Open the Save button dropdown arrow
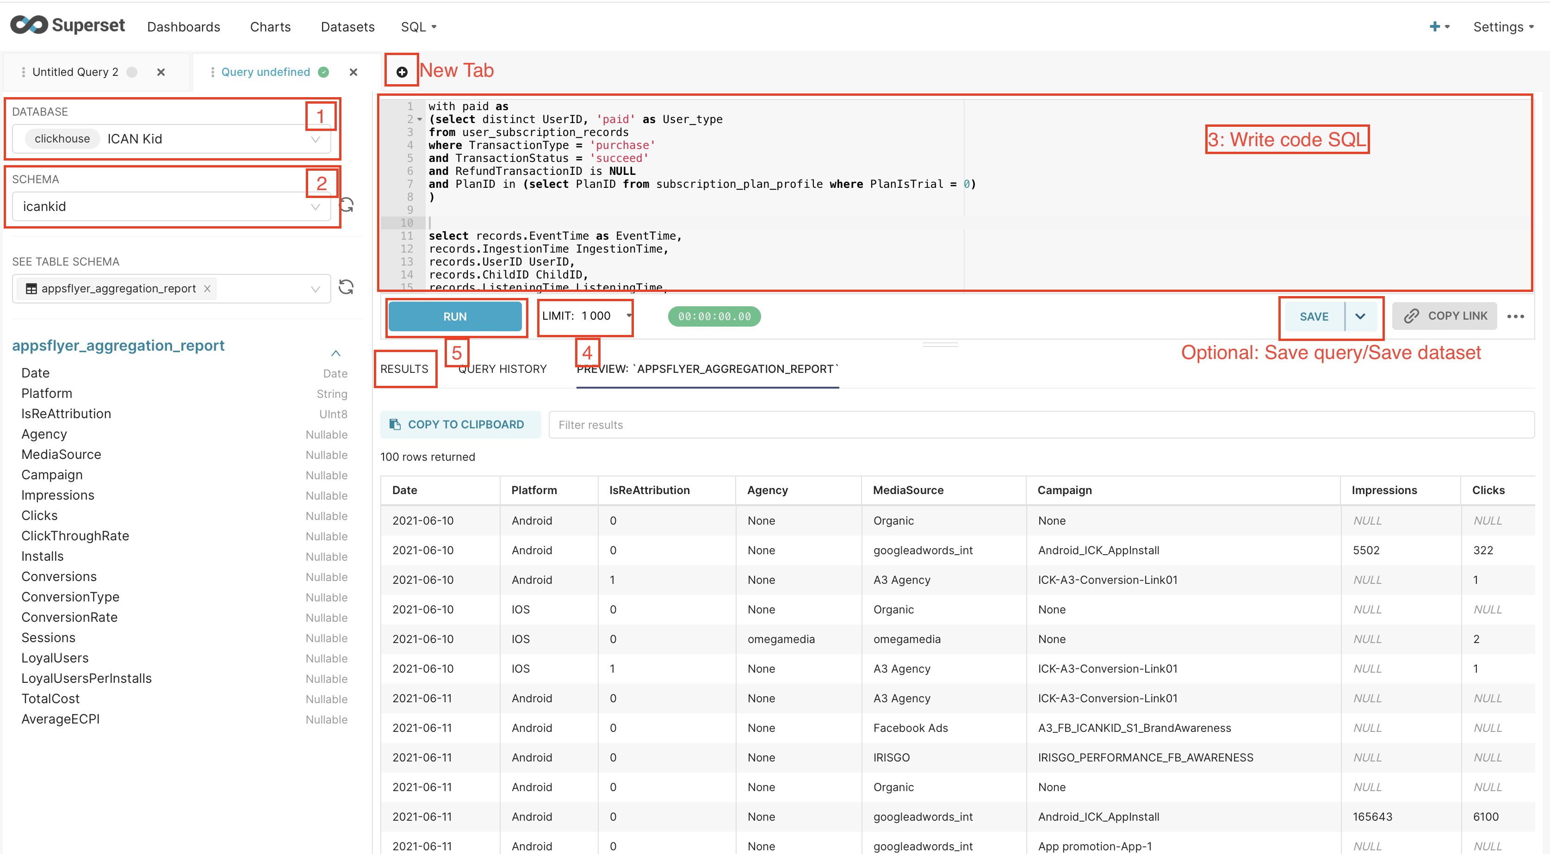The height and width of the screenshot is (854, 1550). [1360, 316]
